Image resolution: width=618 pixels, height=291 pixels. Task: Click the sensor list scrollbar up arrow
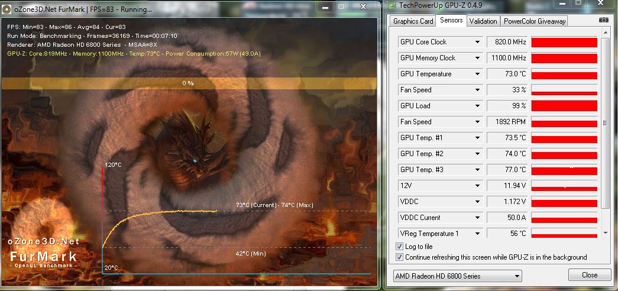pos(606,32)
